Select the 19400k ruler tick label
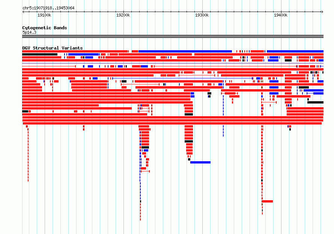The image size is (334, 234). pyautogui.click(x=281, y=15)
